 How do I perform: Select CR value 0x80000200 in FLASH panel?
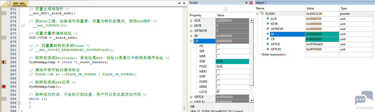[x=233, y=41]
